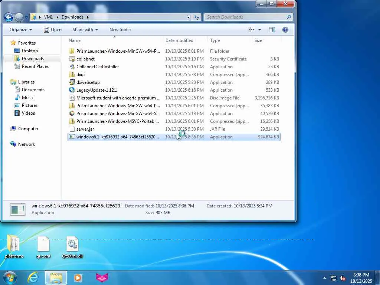Click VM1 in the address breadcrumb
Viewport: 380px width, 285px height.
click(48, 17)
